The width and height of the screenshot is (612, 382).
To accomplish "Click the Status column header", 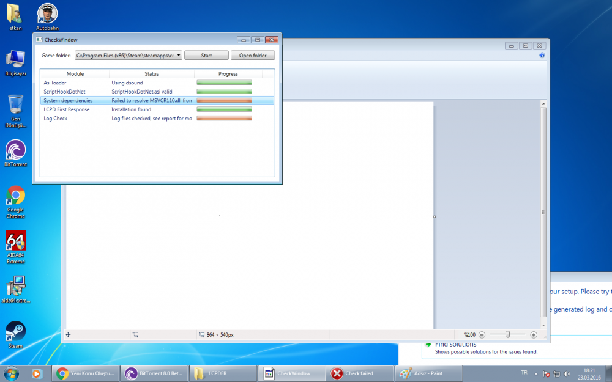I will (151, 74).
